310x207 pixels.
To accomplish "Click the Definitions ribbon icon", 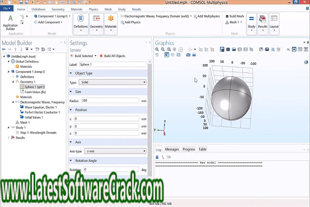I will pyautogui.click(x=81, y=24).
